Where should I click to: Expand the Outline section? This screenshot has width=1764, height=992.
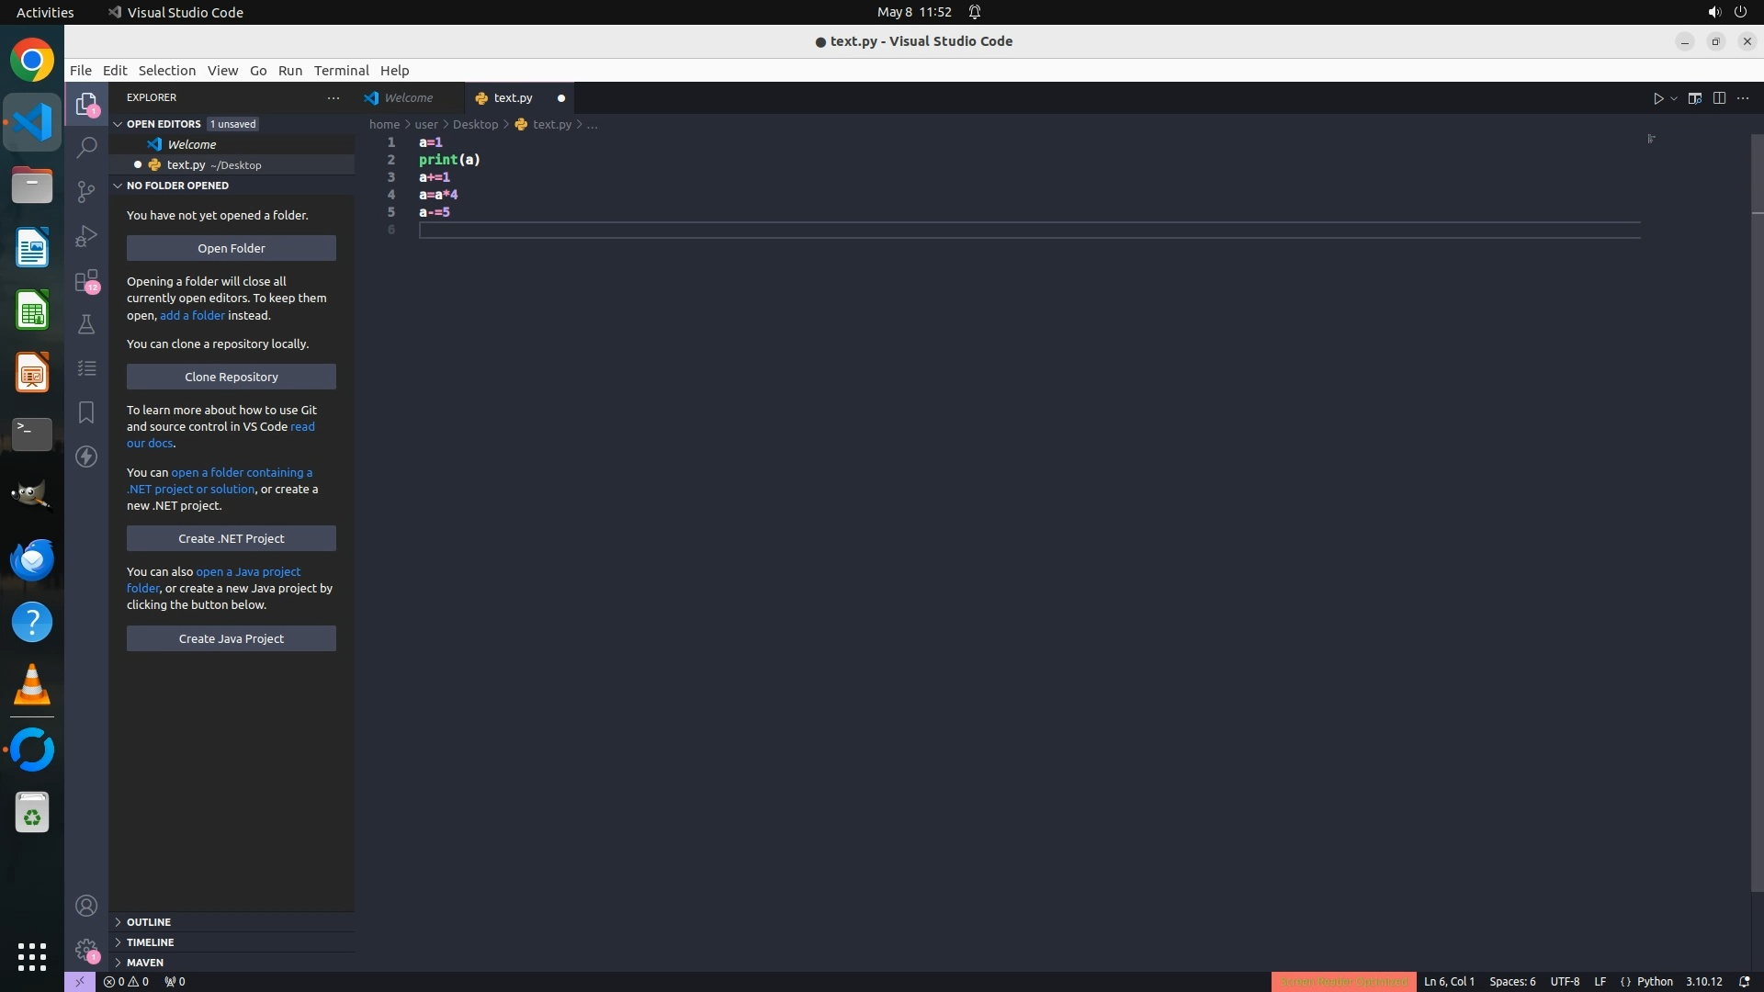[x=149, y=922]
